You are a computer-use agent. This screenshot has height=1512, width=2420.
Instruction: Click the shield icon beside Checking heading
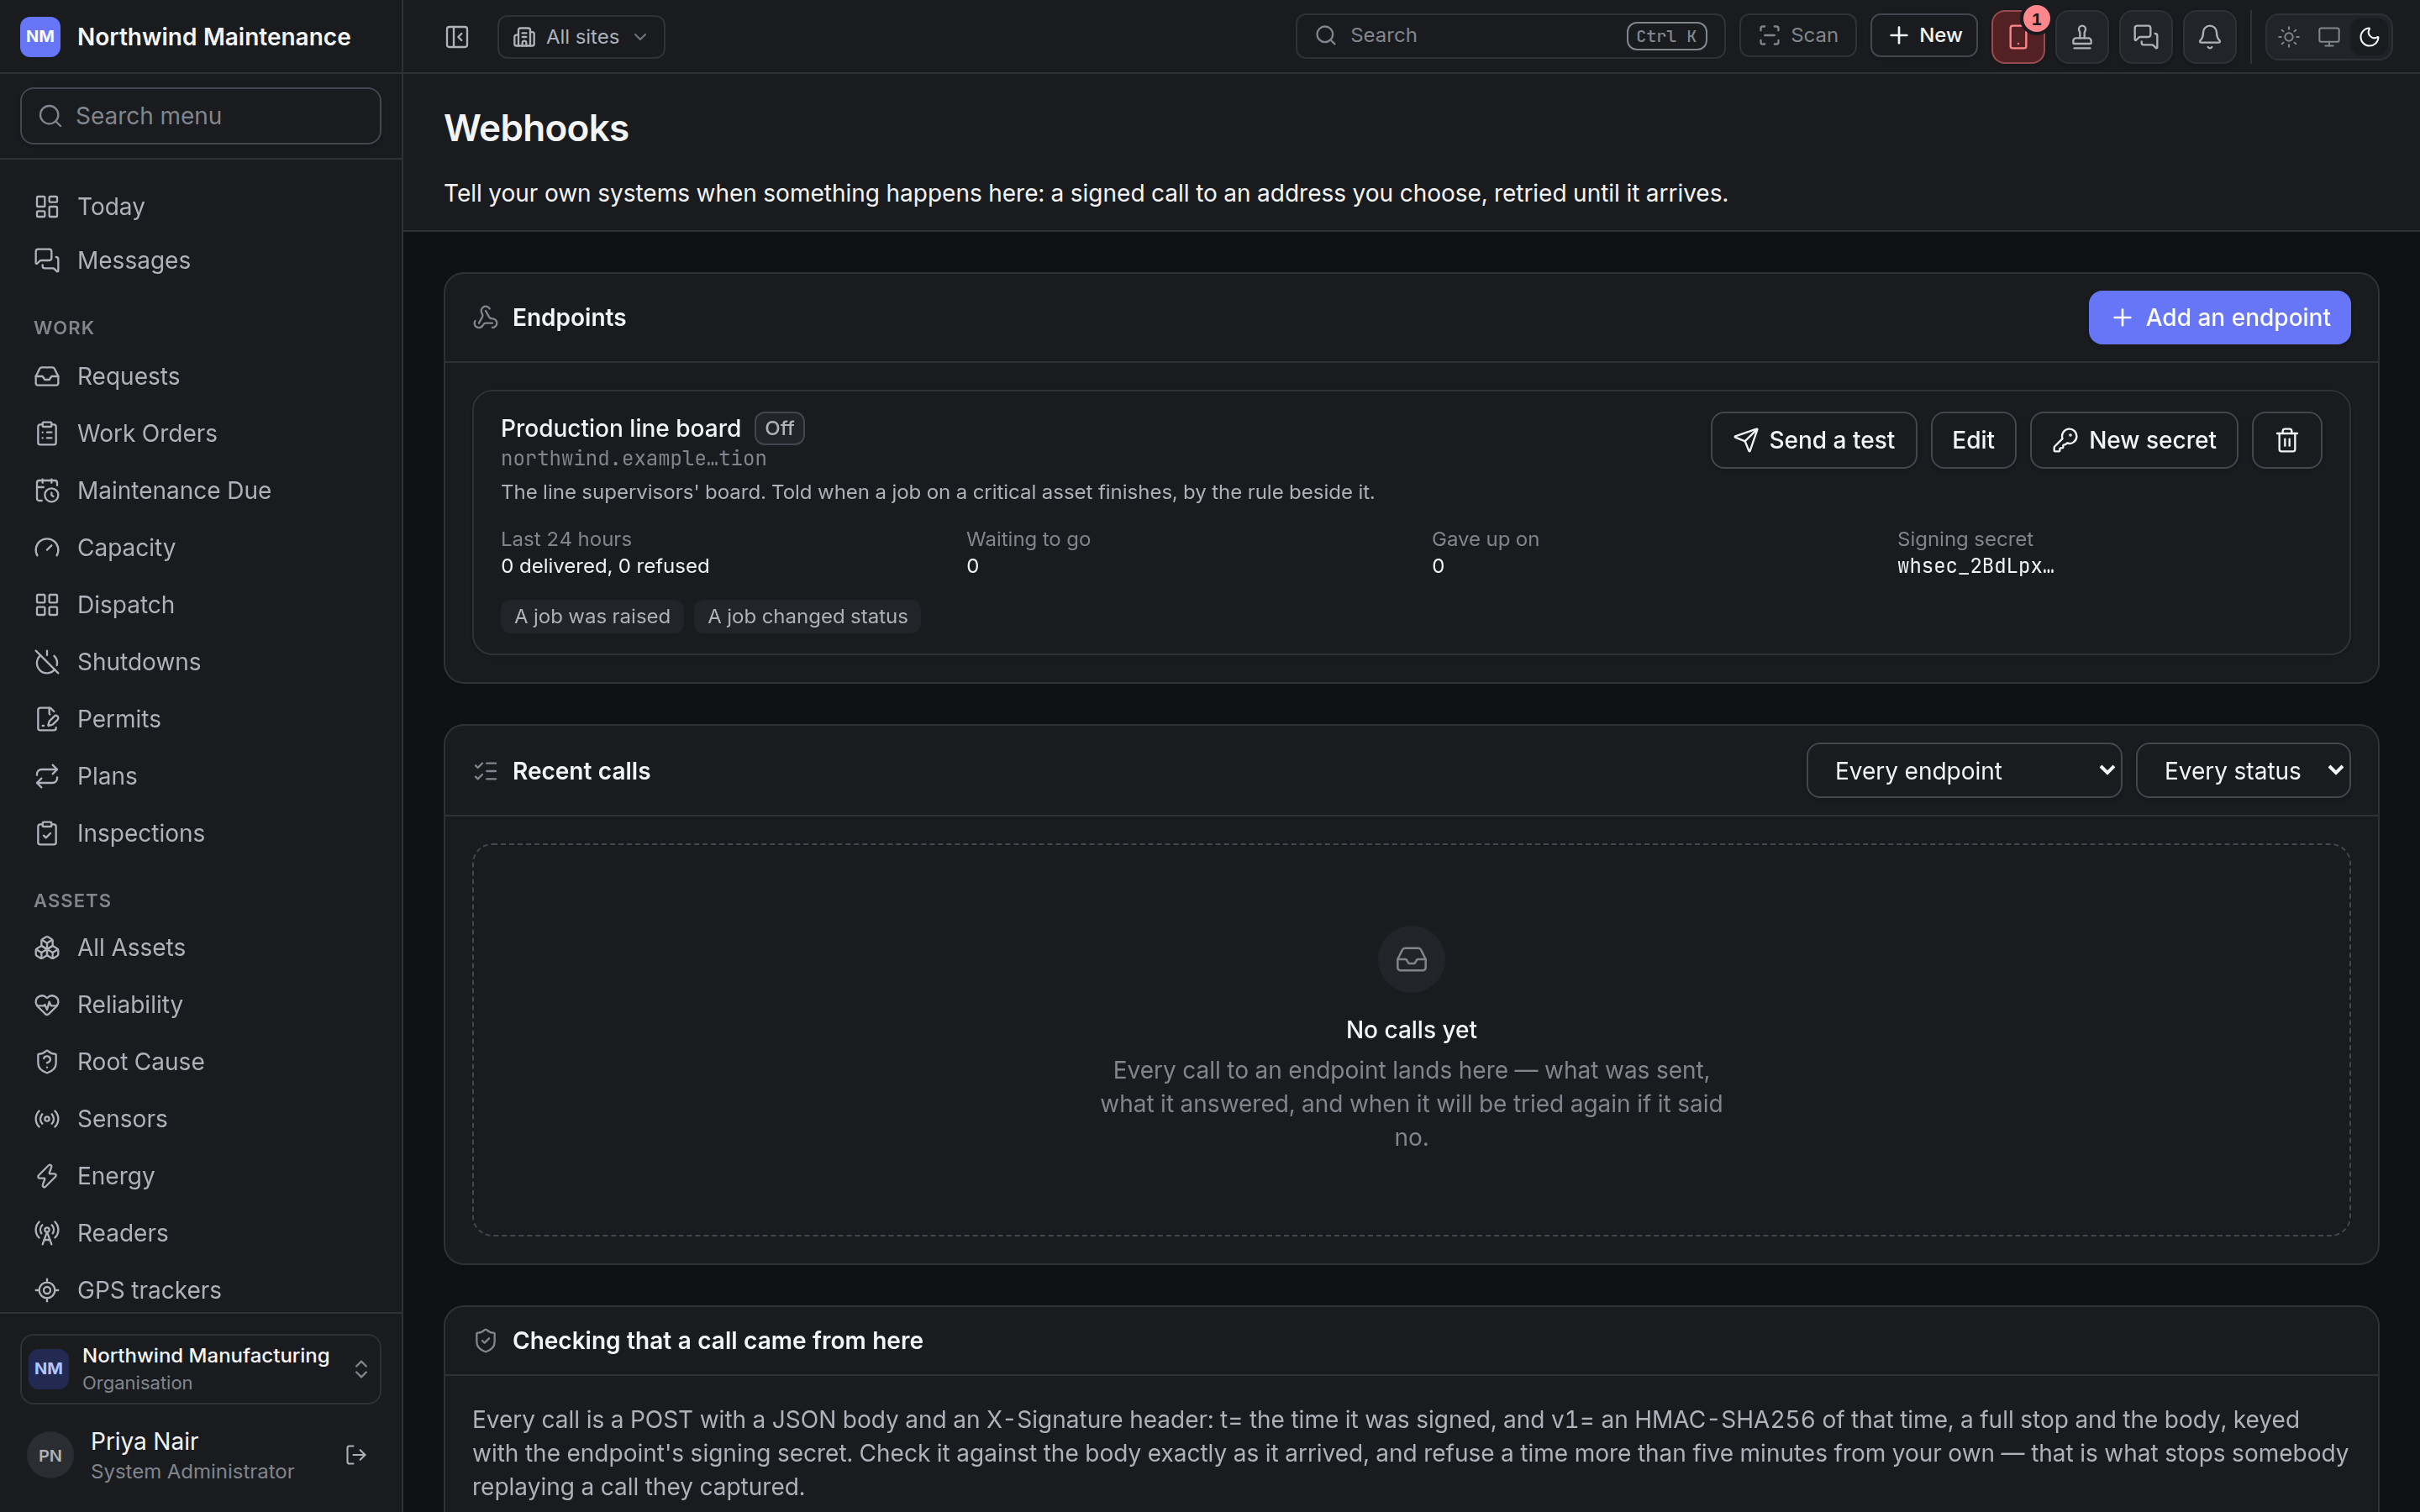(485, 1340)
